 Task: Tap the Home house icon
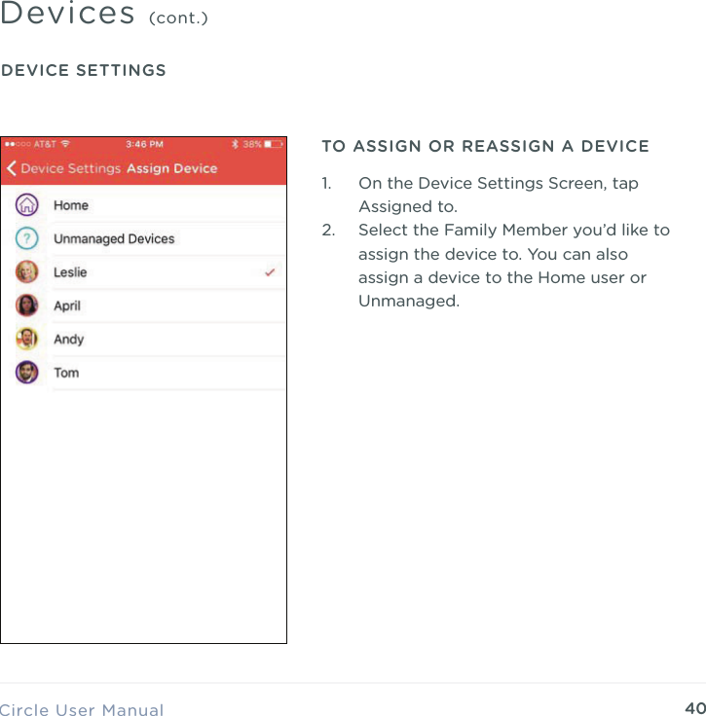click(x=27, y=204)
